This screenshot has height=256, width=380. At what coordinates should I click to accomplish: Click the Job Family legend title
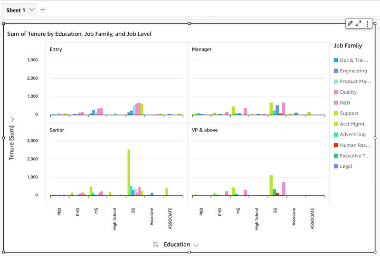pyautogui.click(x=348, y=46)
